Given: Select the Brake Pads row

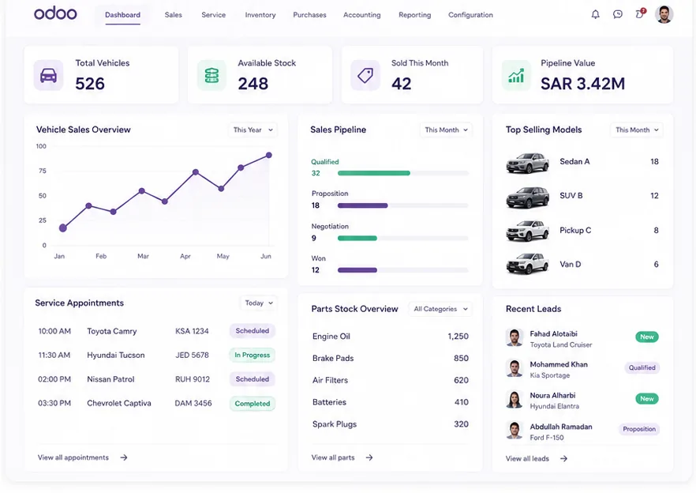Looking at the screenshot, I should click(x=390, y=359).
